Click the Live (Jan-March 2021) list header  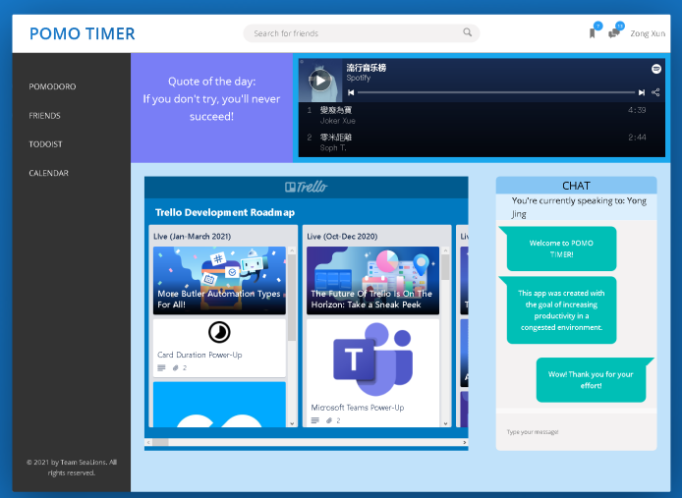pos(193,237)
